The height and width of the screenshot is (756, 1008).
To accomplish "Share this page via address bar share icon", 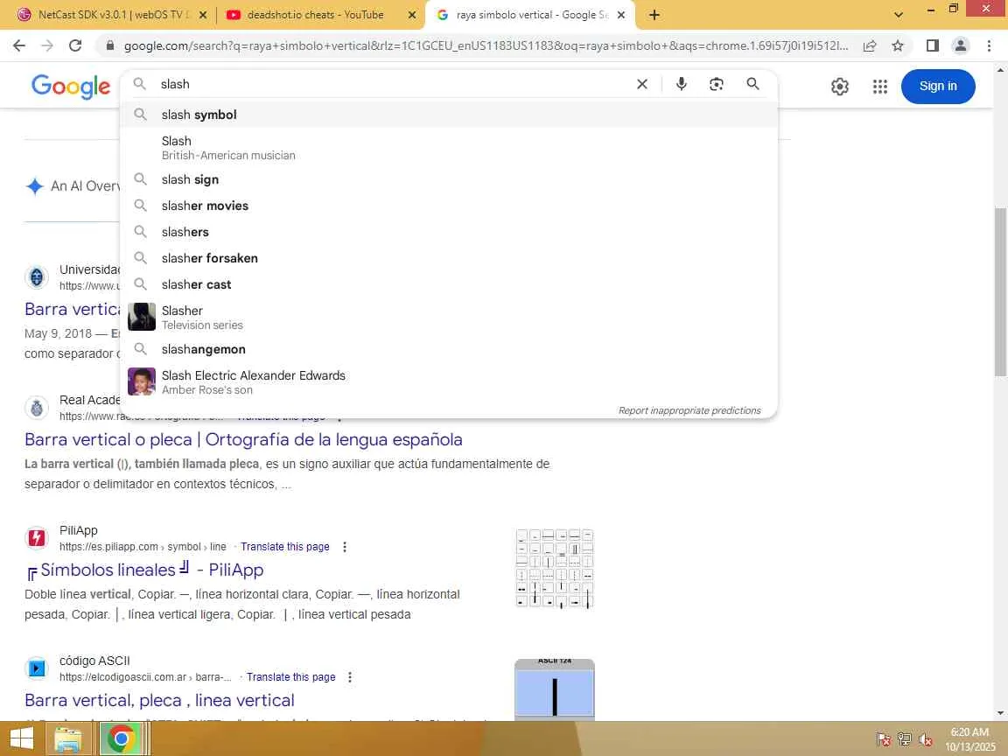I will coord(870,45).
